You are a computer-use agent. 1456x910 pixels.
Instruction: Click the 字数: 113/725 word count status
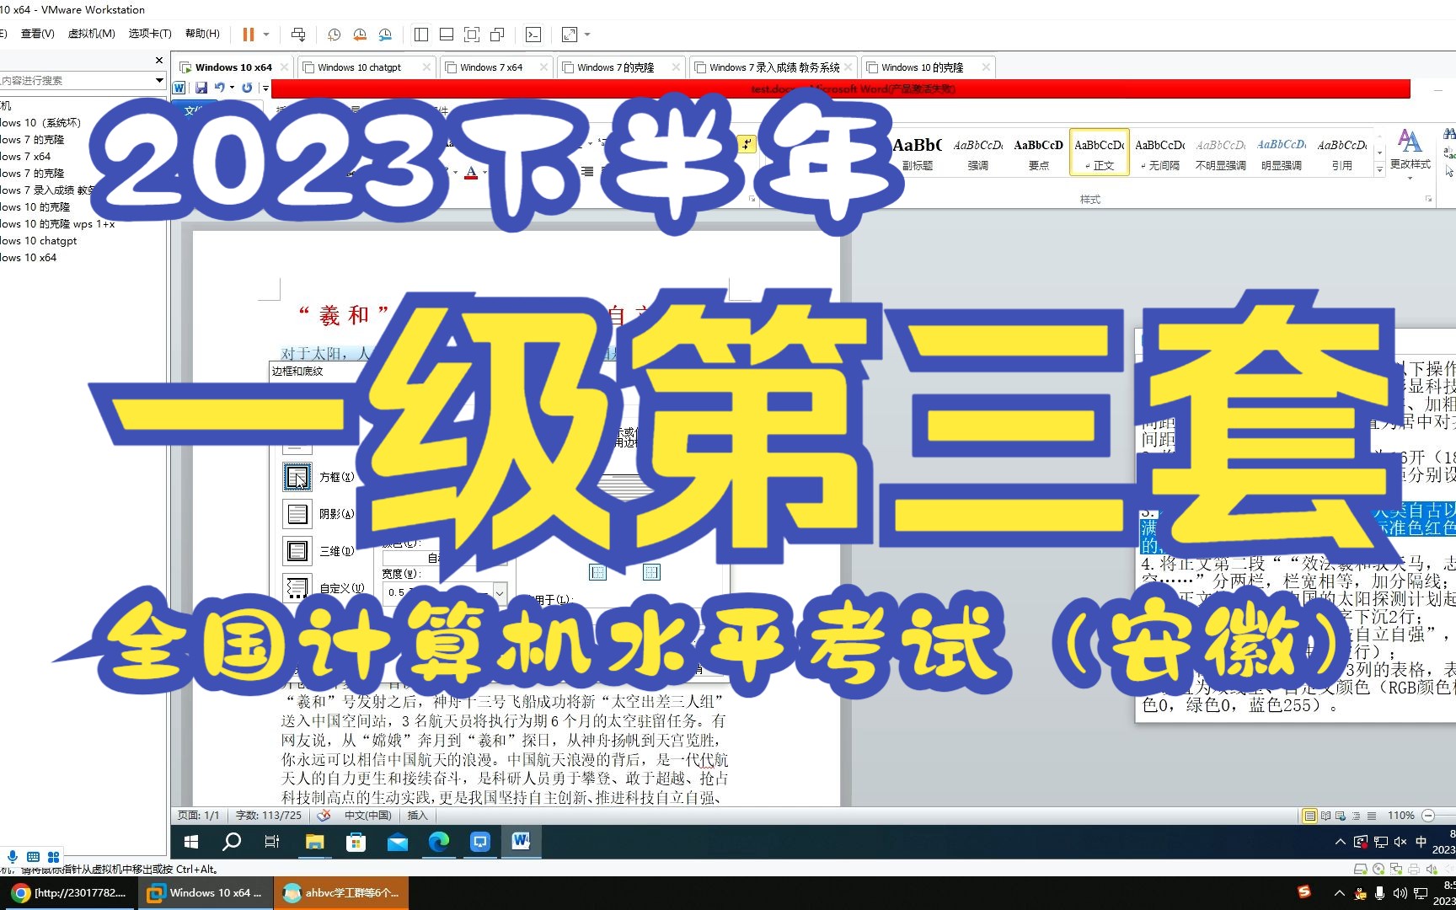click(268, 816)
